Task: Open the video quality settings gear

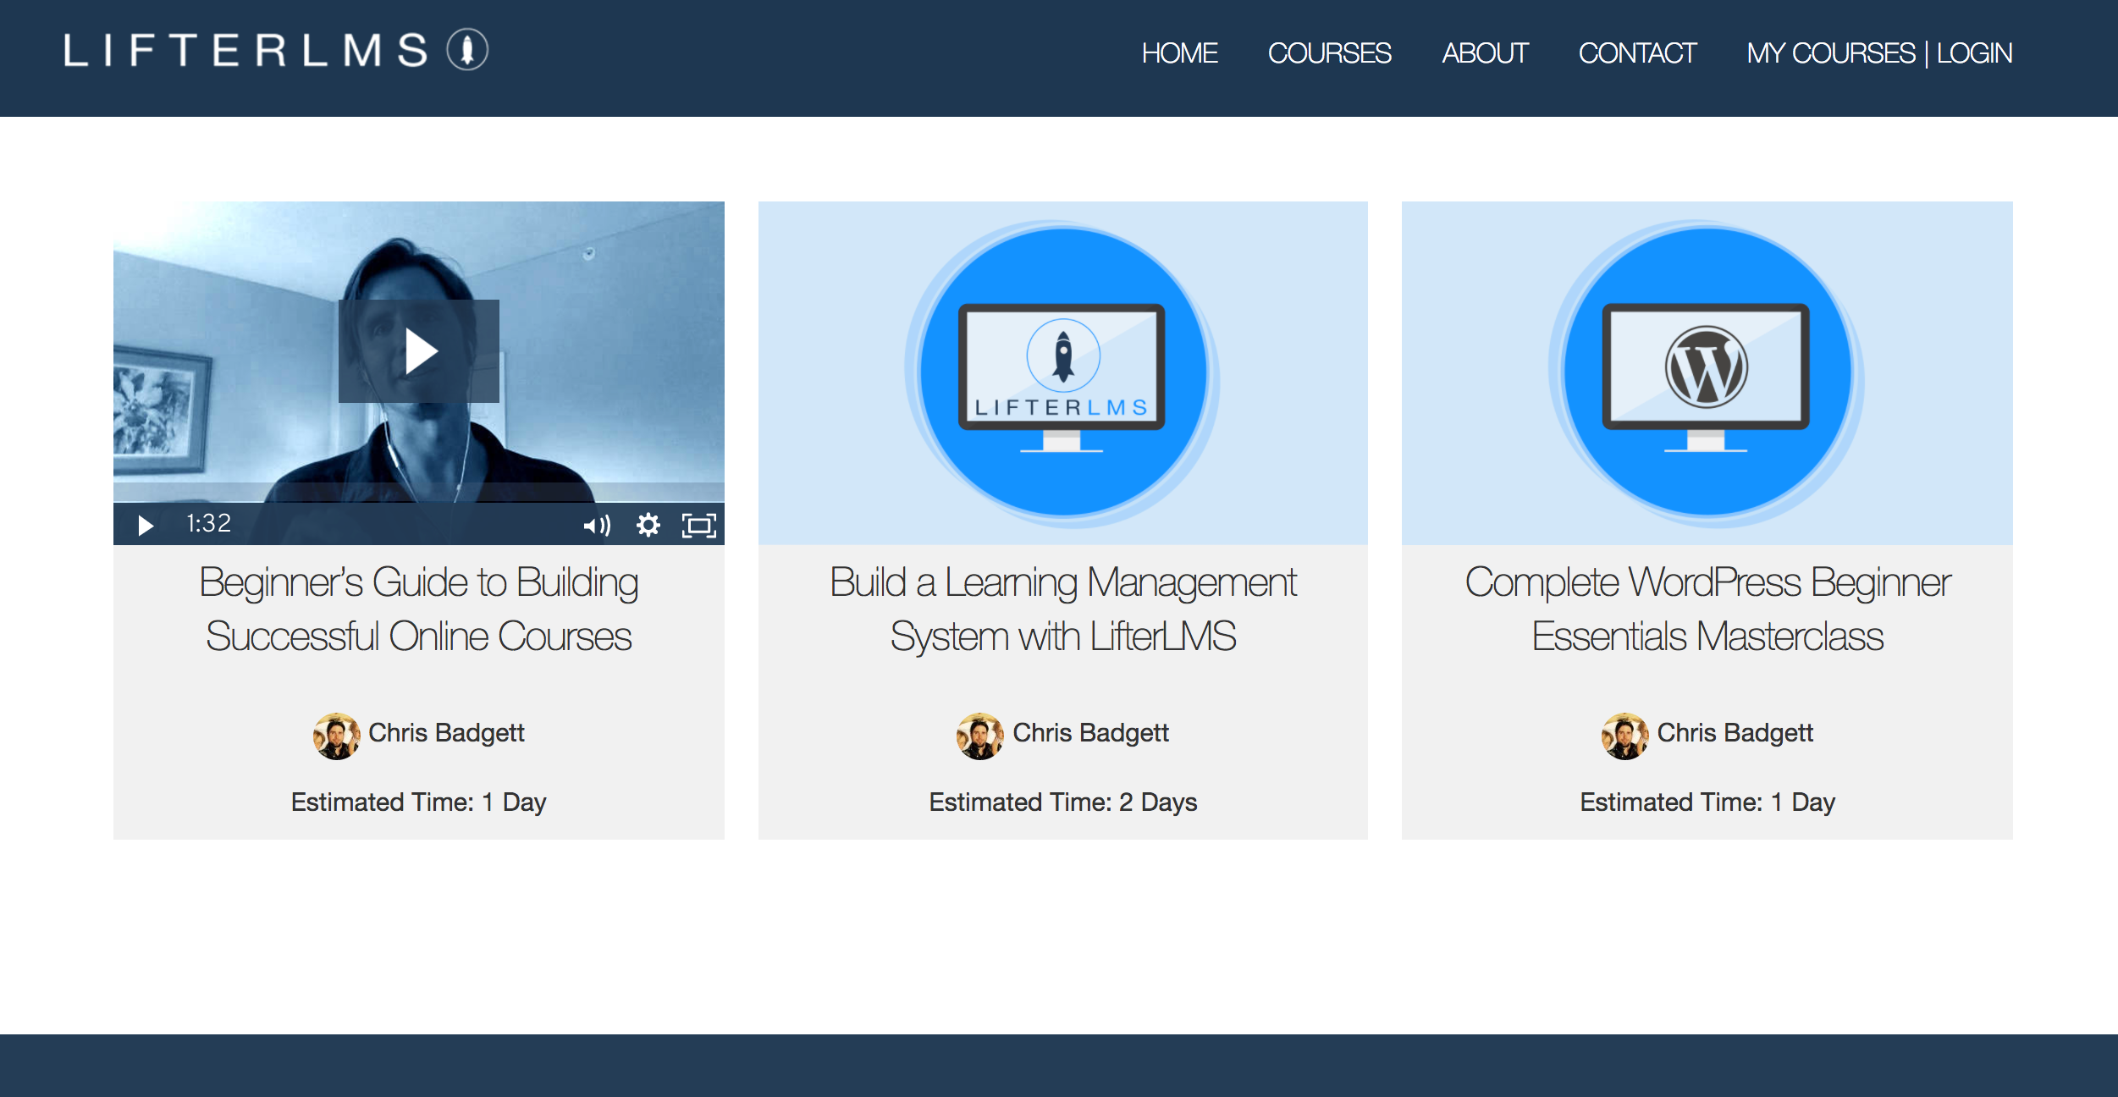Action: pos(648,526)
